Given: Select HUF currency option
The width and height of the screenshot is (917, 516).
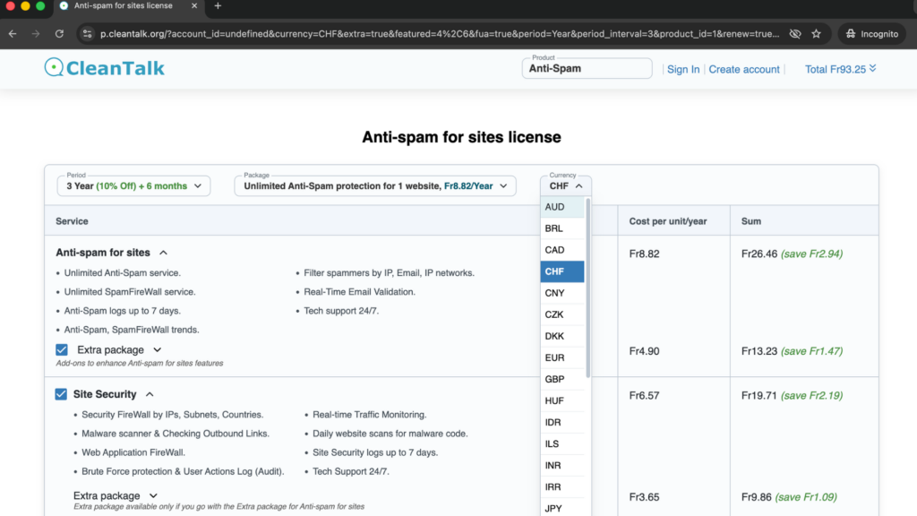Looking at the screenshot, I should pos(562,400).
